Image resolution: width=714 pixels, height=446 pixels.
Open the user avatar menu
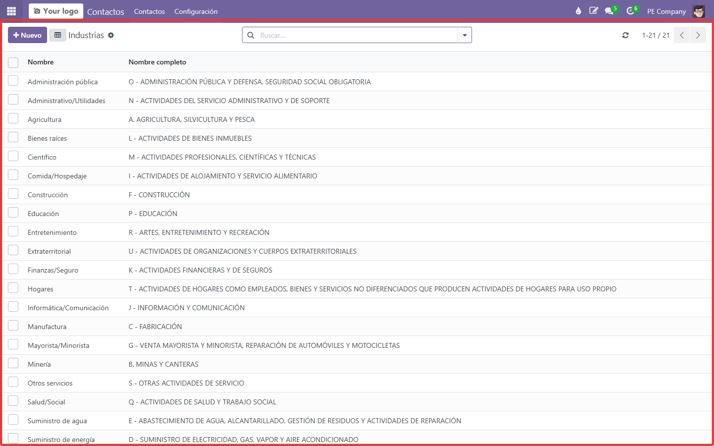pos(699,11)
